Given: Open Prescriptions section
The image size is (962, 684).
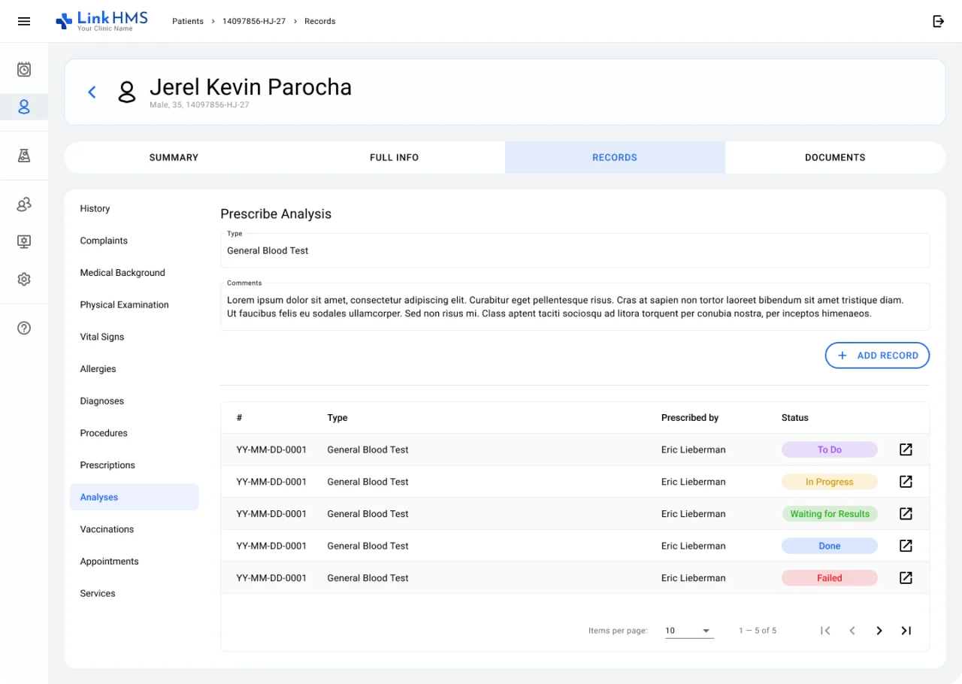Looking at the screenshot, I should (135, 465).
